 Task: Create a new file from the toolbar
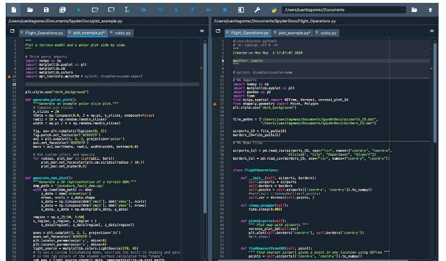pyautogui.click(x=14, y=10)
